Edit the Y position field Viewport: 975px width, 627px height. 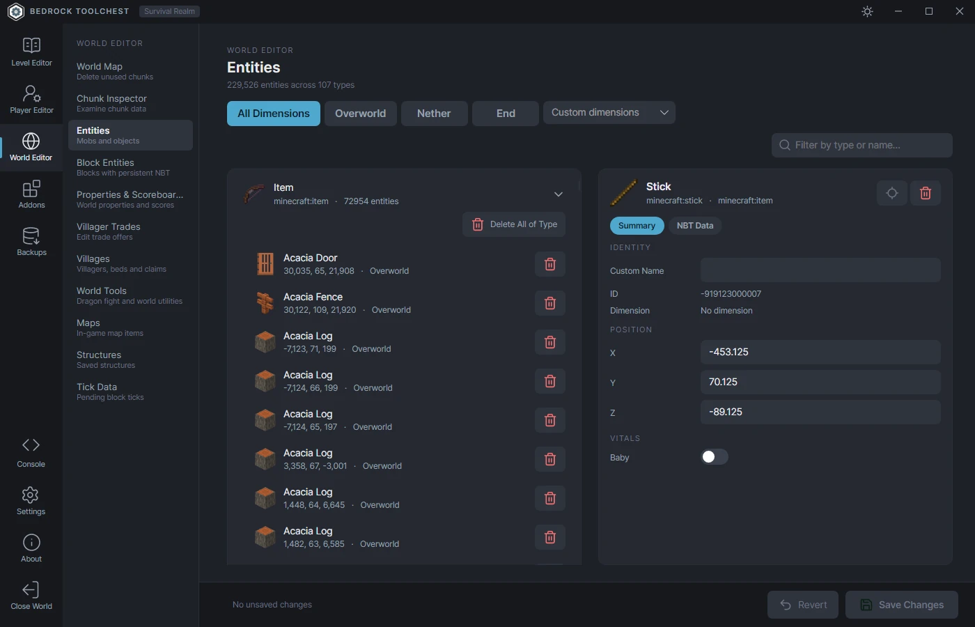click(820, 382)
